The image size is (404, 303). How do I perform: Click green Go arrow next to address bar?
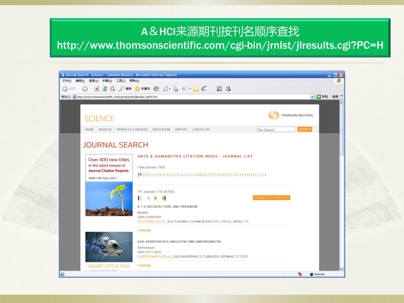pyautogui.click(x=319, y=97)
